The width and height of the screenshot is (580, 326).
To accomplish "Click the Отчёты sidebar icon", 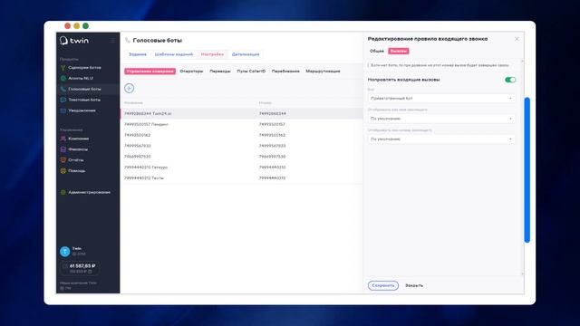I will (63, 160).
